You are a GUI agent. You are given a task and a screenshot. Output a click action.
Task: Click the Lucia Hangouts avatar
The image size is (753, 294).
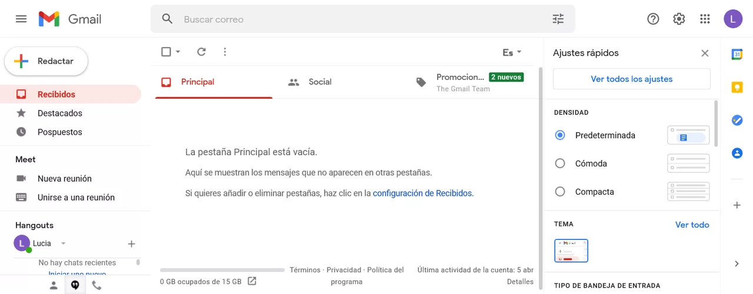[22, 243]
